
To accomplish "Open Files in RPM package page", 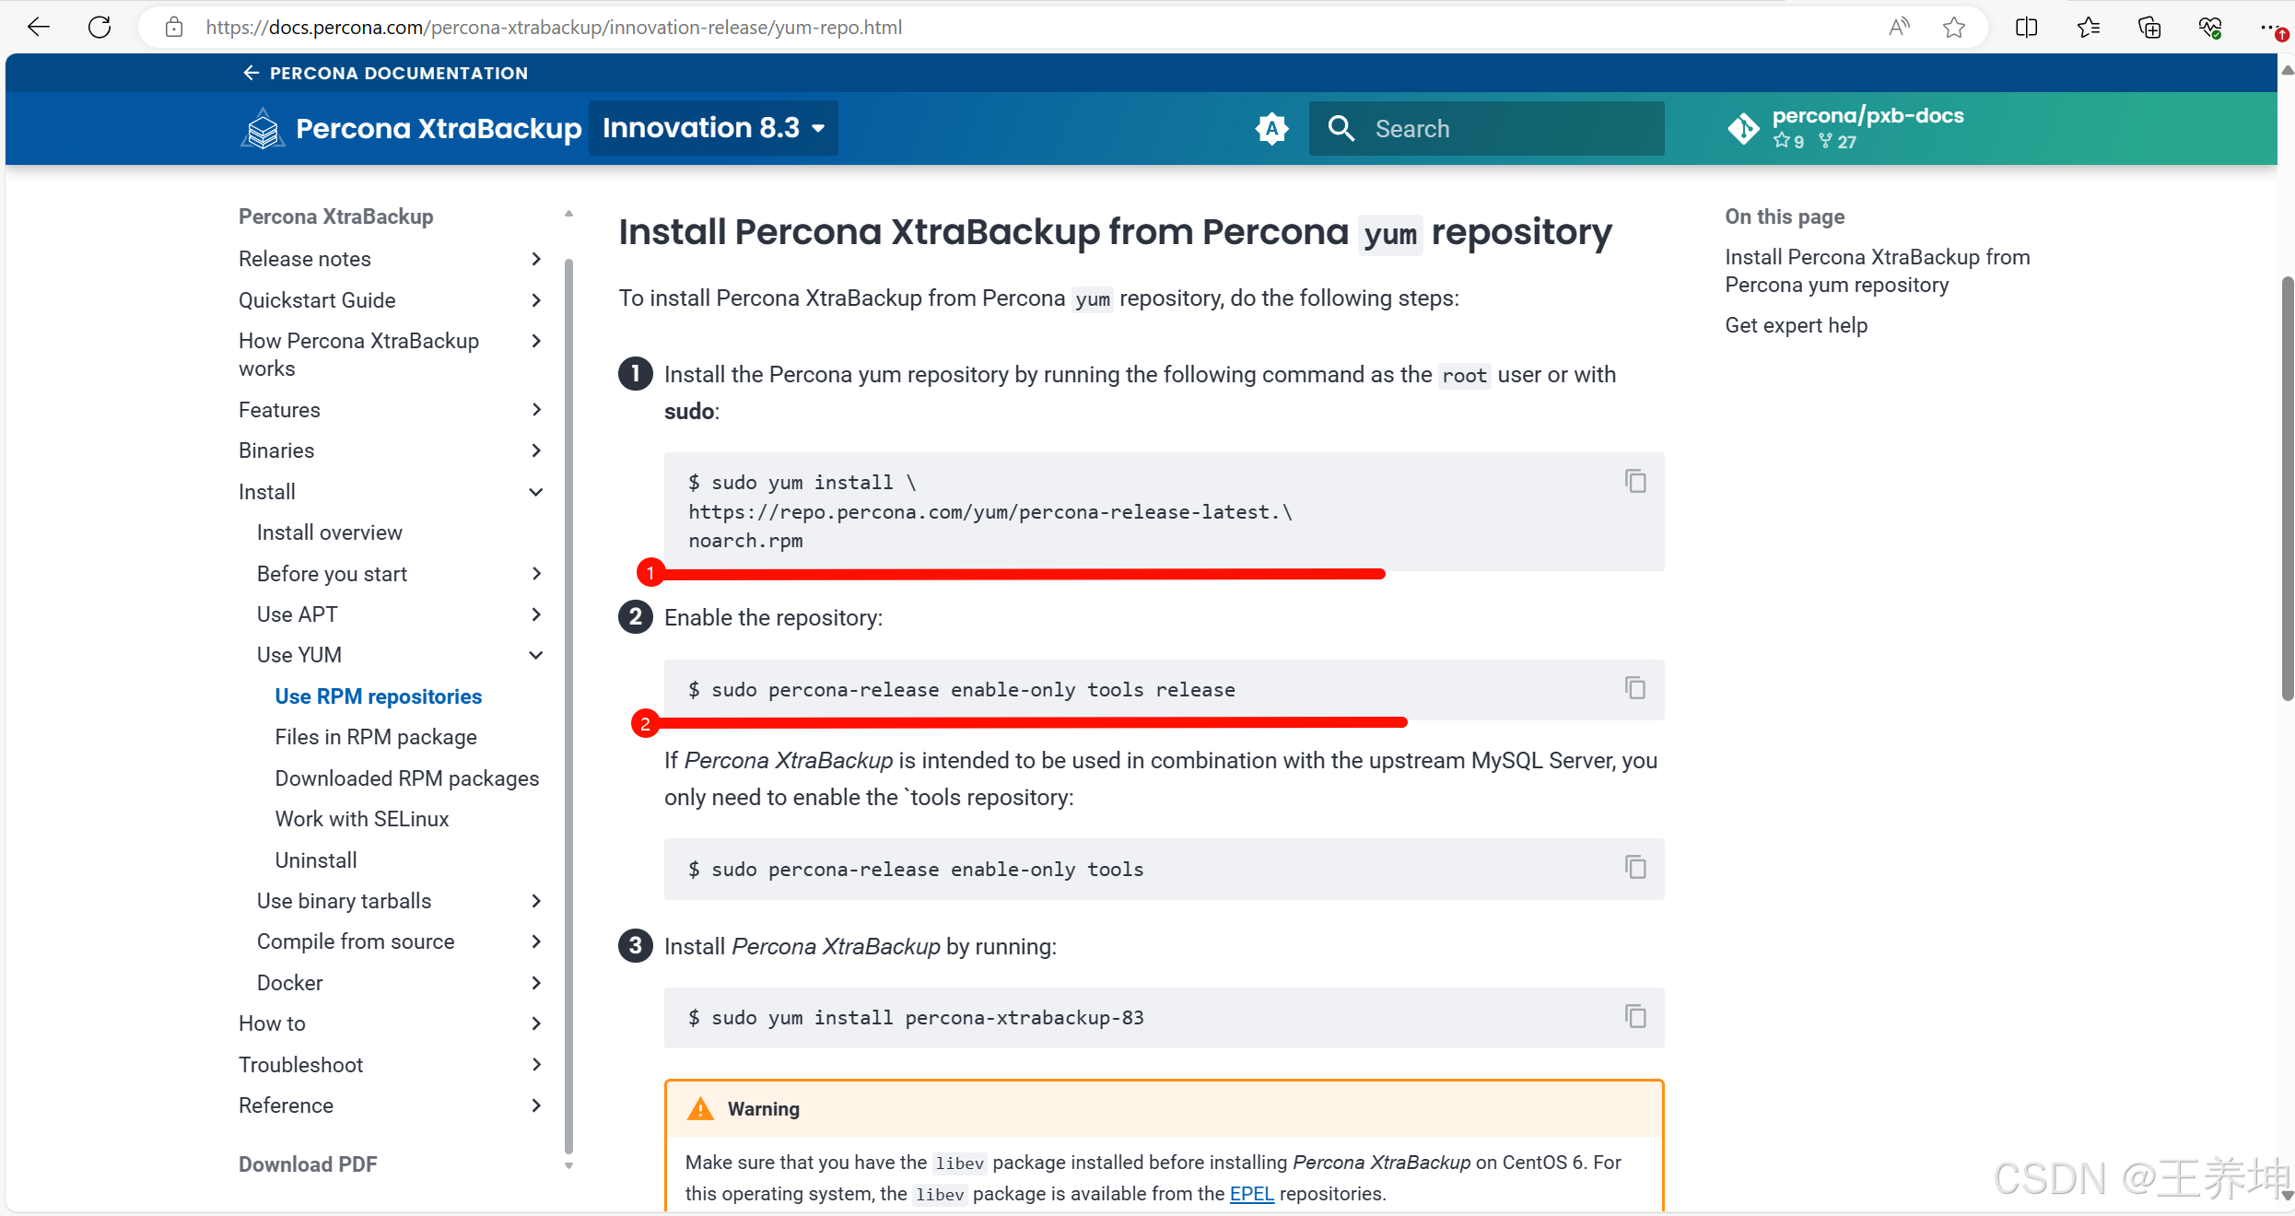I will (x=375, y=737).
